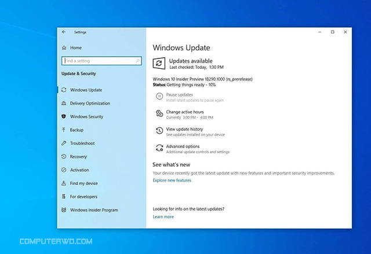Select Windows Update in the sidebar

tap(86, 90)
